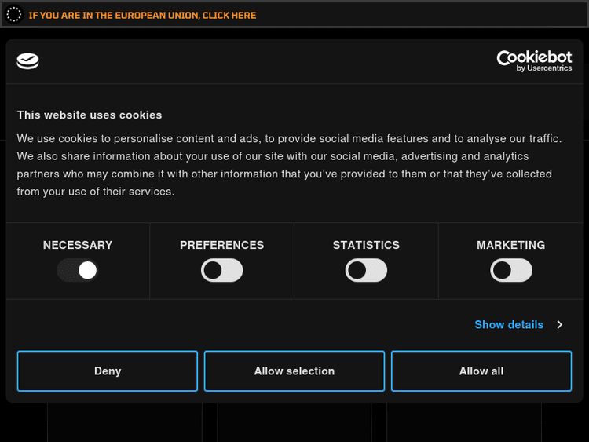Click the European Union stars circle icon
This screenshot has height=442, width=589.
[x=14, y=15]
